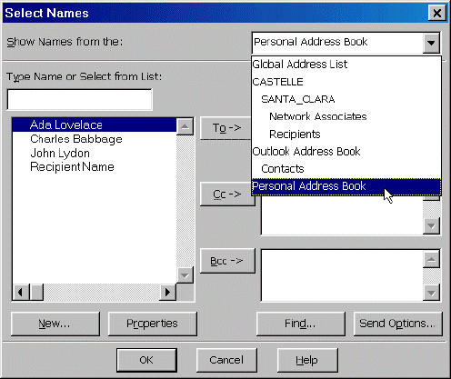Select John Lydon in names list

tap(60, 154)
